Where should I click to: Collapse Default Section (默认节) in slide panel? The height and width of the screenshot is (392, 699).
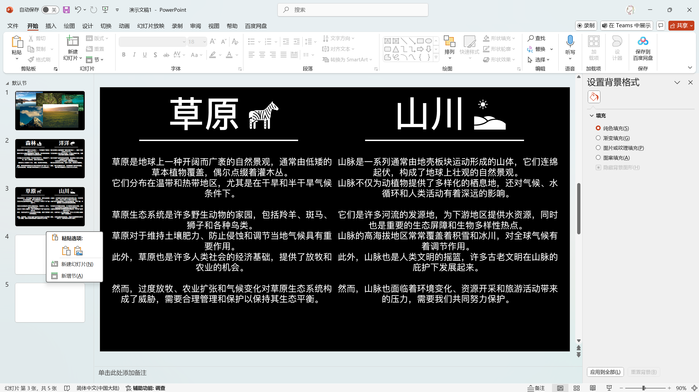click(7, 83)
